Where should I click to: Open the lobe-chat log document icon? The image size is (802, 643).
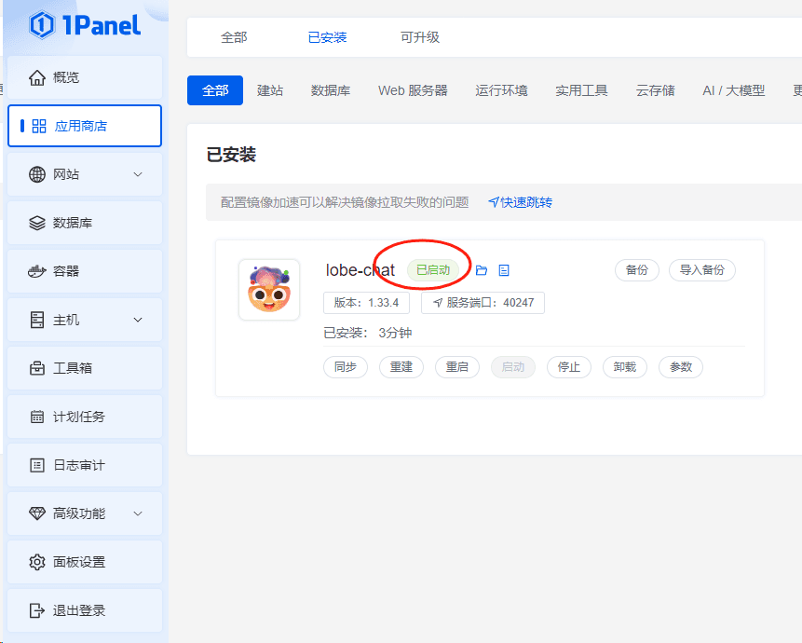tap(504, 270)
